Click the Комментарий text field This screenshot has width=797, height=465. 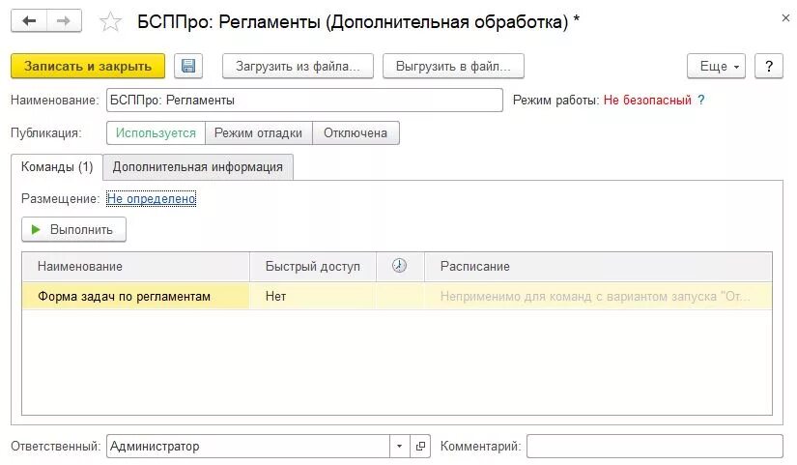click(654, 446)
